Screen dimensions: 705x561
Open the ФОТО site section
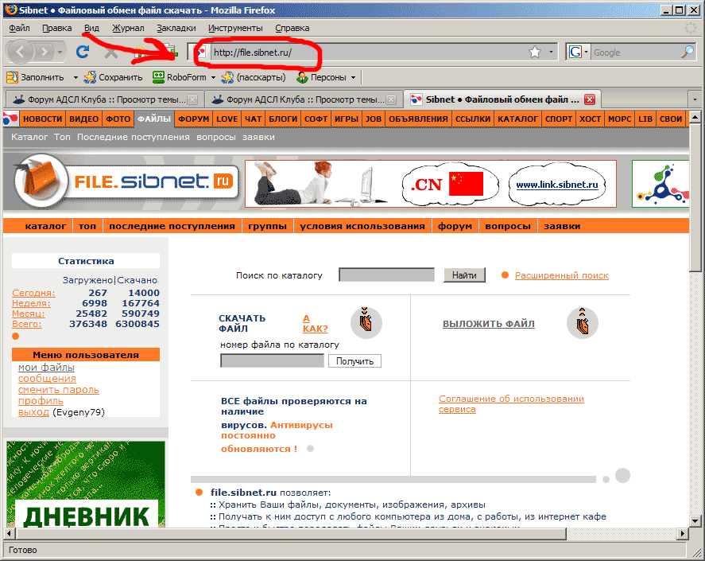pyautogui.click(x=118, y=119)
